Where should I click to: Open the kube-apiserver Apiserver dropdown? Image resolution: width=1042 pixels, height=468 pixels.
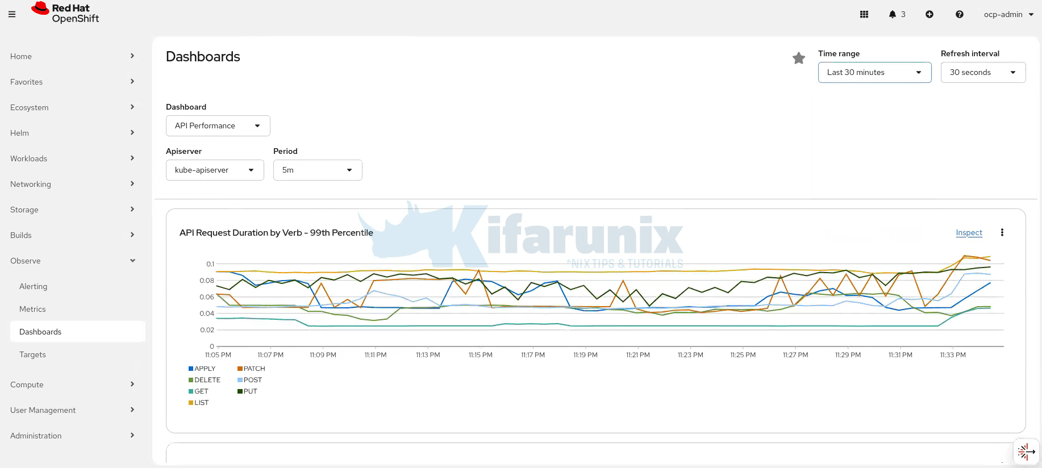point(215,170)
